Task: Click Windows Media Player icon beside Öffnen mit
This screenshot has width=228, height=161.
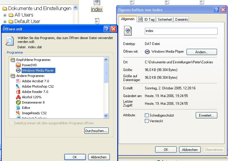Action: click(147, 52)
